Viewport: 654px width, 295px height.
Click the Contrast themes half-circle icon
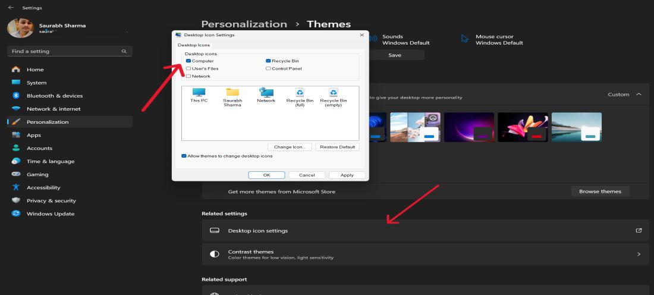215,254
